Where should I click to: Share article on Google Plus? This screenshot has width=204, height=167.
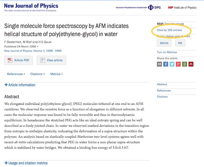click(x=178, y=64)
